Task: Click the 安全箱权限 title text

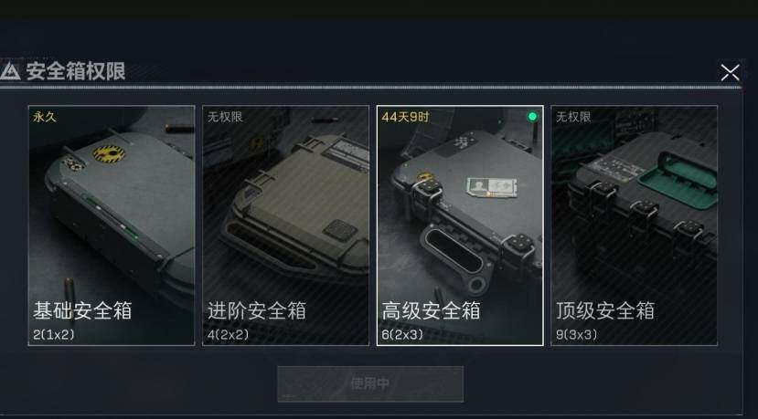Action: 76,71
